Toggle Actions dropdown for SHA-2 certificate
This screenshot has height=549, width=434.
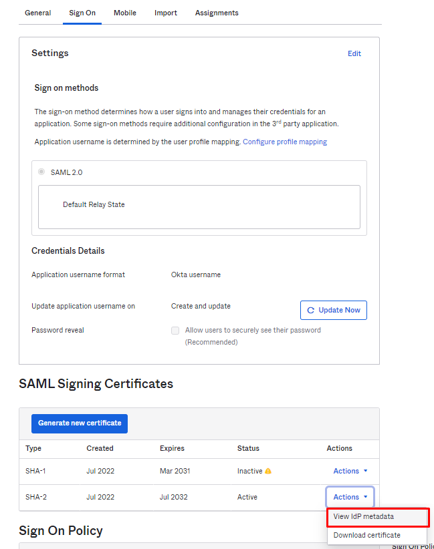click(350, 497)
